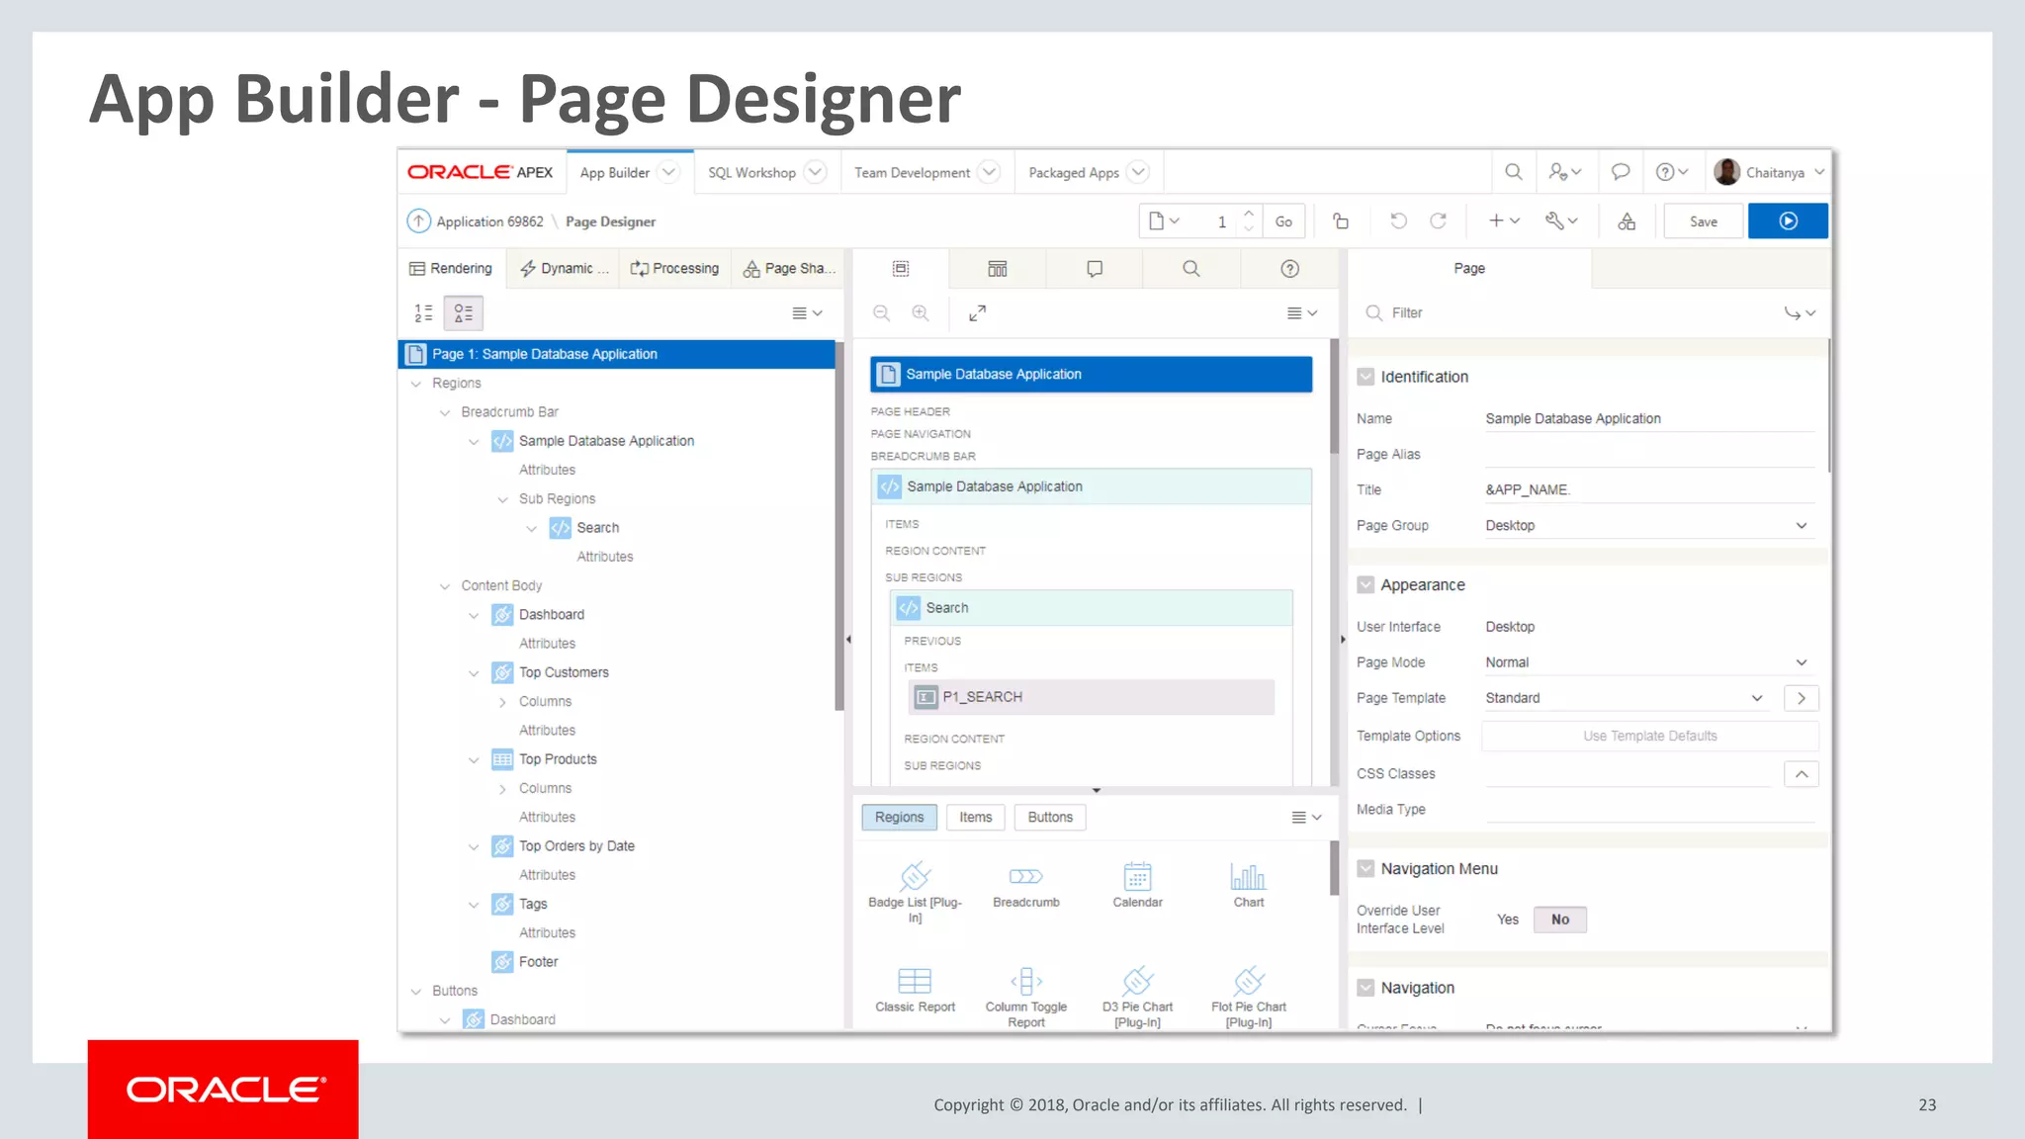Click the up-arrow icon beside Application 69862
2025x1139 pixels.
pos(419,221)
